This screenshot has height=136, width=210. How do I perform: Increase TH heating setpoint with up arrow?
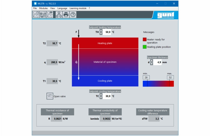coord(101,31)
